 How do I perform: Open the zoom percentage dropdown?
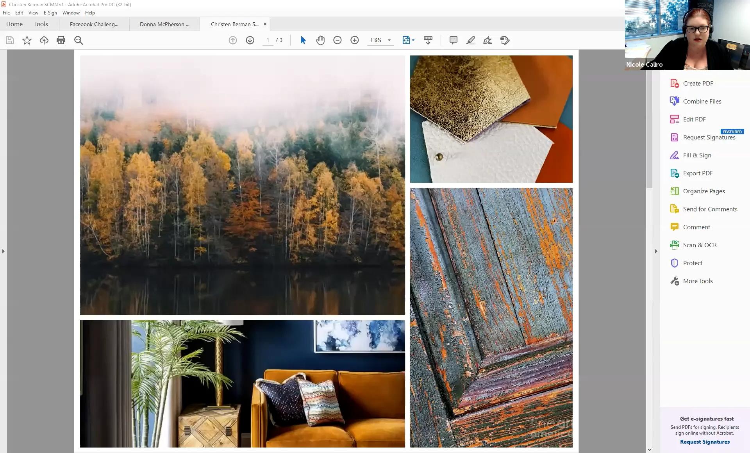tap(389, 40)
